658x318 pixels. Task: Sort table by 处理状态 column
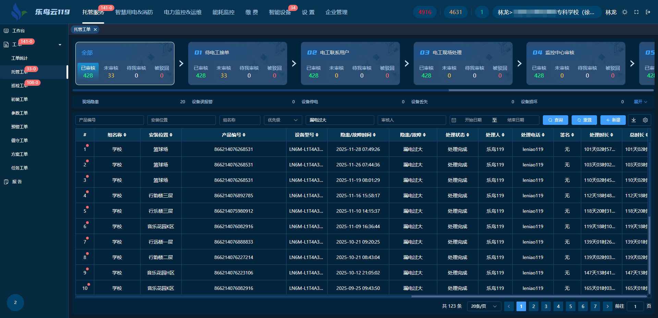[468, 135]
